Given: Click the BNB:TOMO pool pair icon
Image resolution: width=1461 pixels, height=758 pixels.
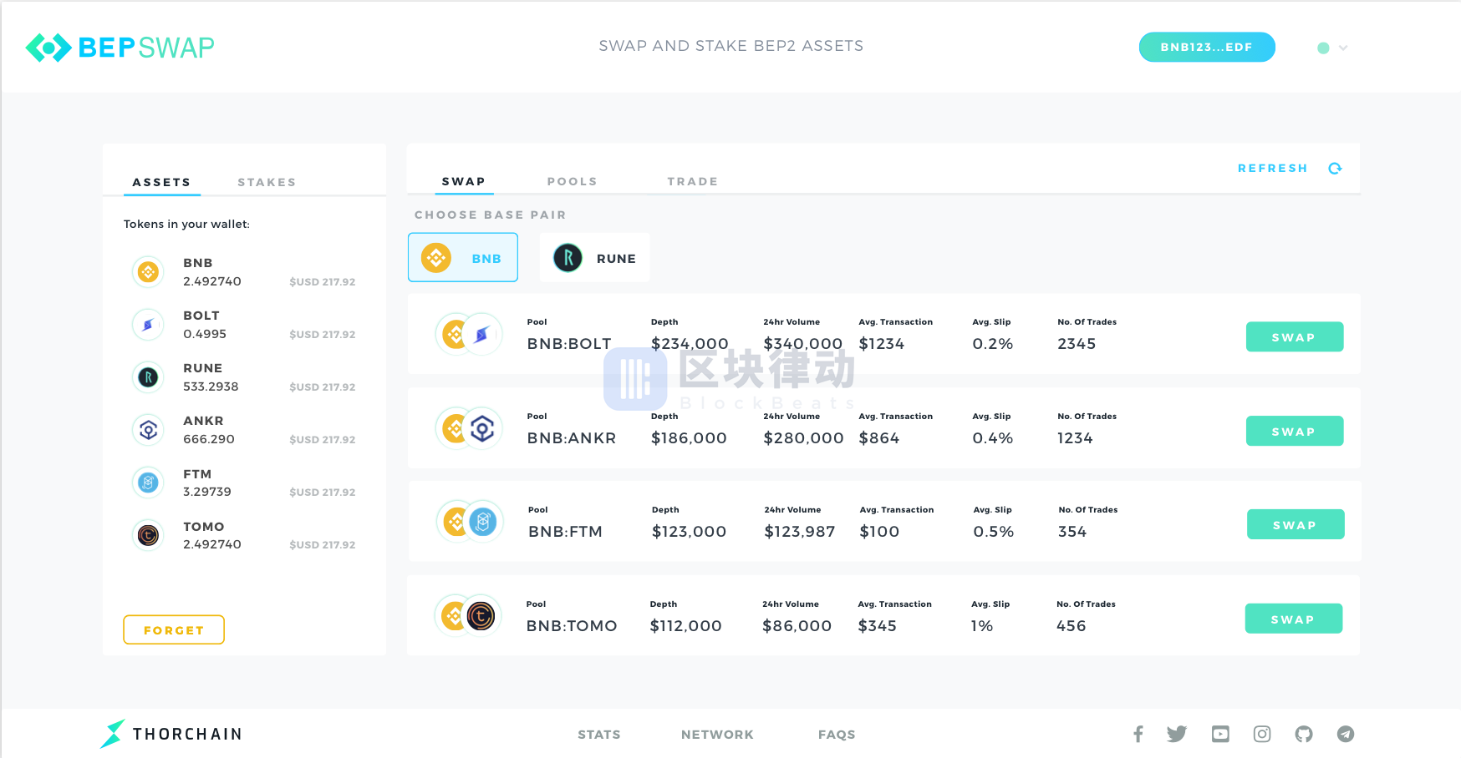Looking at the screenshot, I should coord(468,616).
